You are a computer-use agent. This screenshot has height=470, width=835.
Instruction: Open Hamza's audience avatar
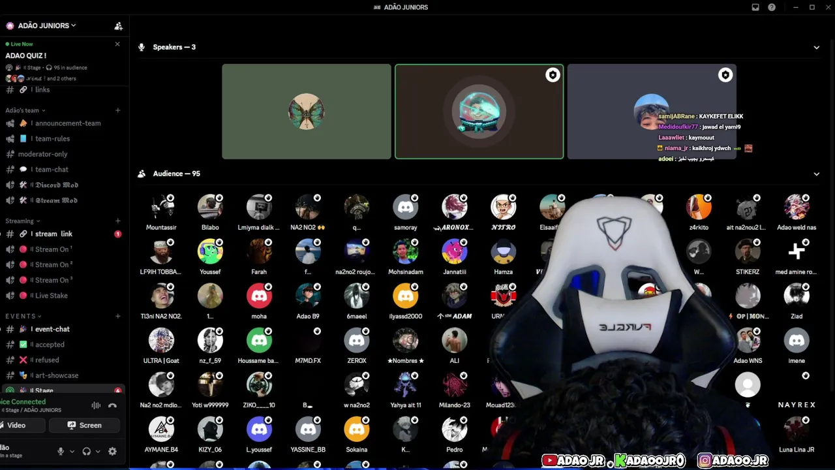504,251
